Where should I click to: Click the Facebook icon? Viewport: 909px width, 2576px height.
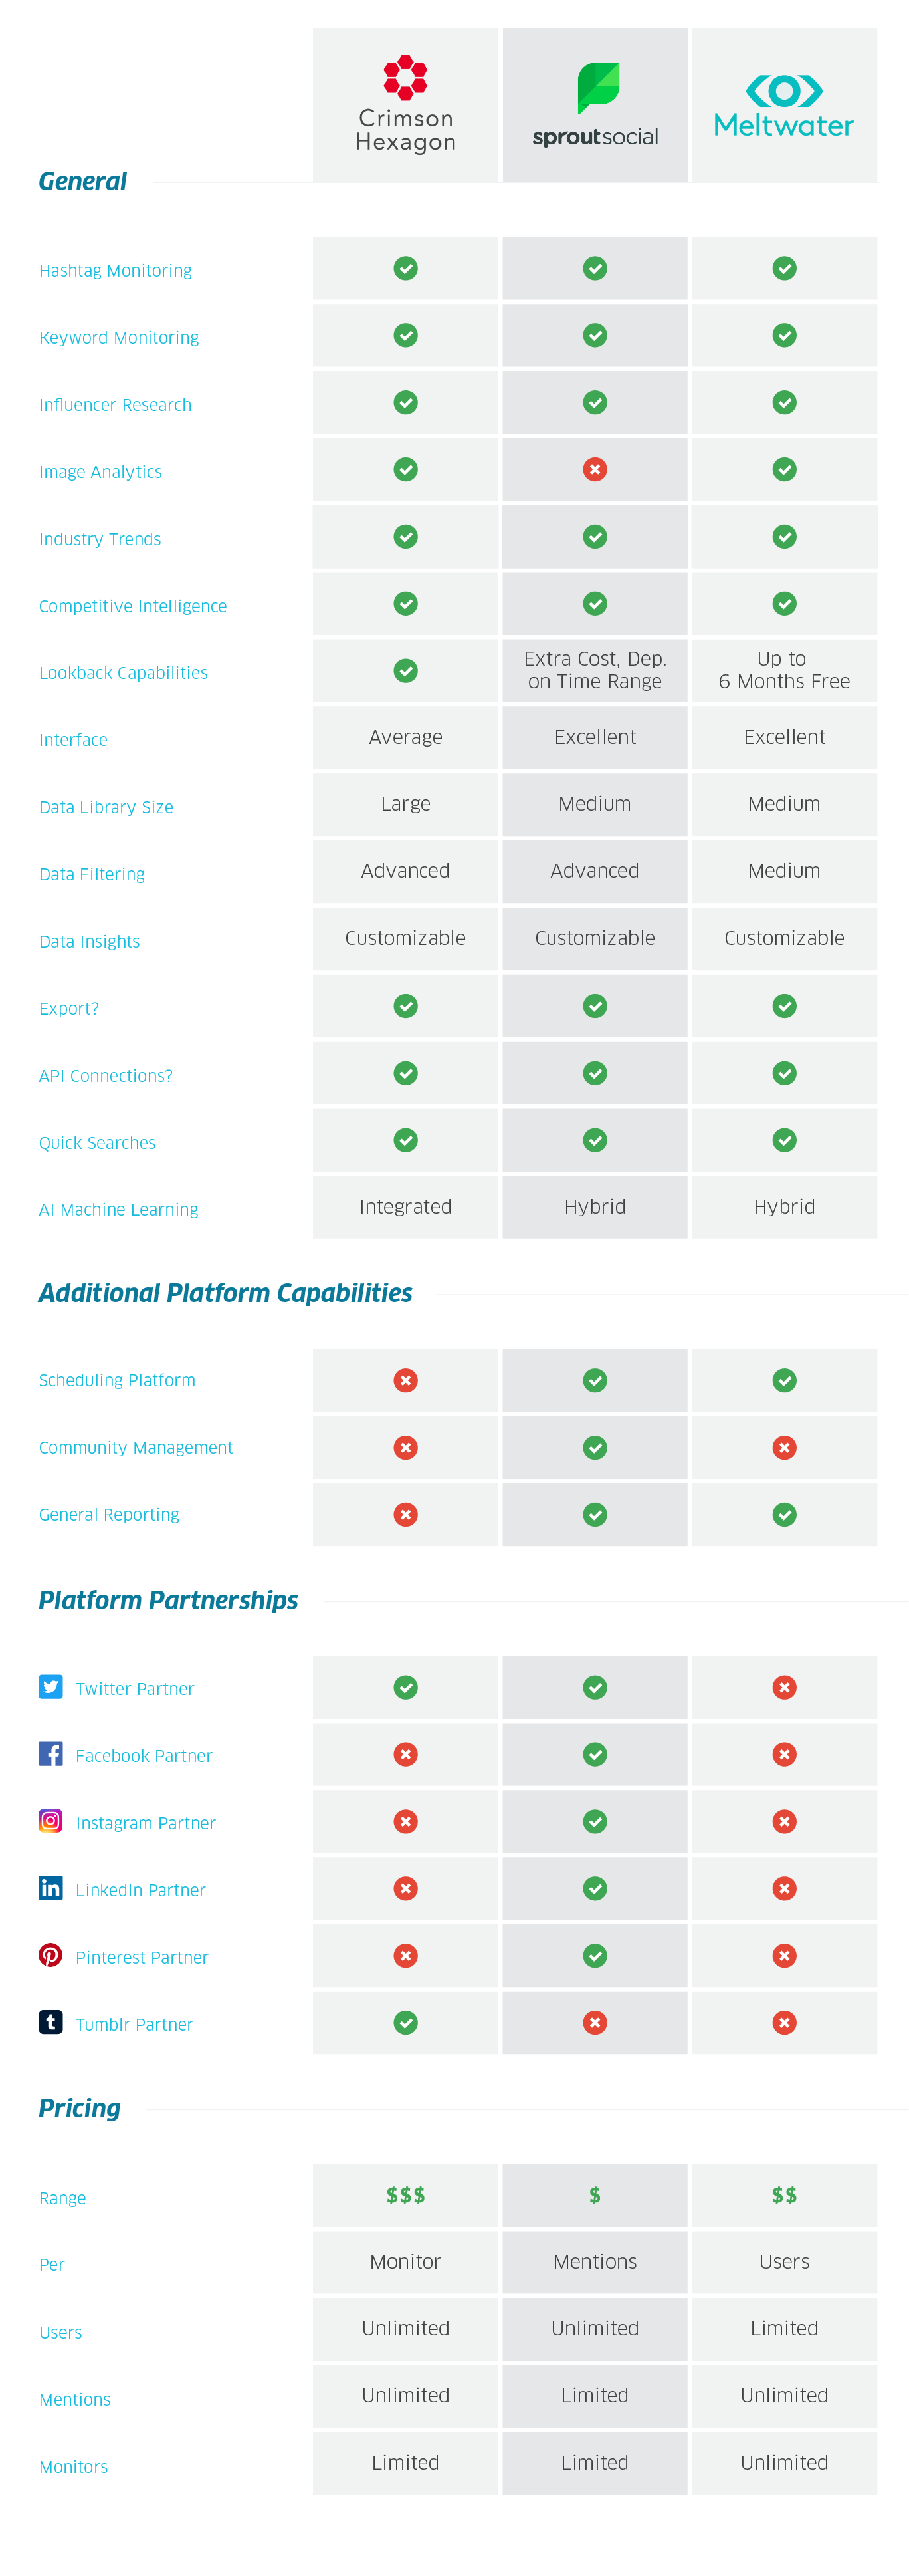51,1753
